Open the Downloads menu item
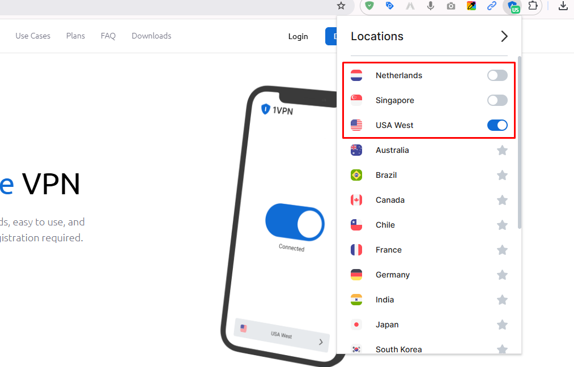Viewport: 574px width, 367px height. tap(151, 36)
